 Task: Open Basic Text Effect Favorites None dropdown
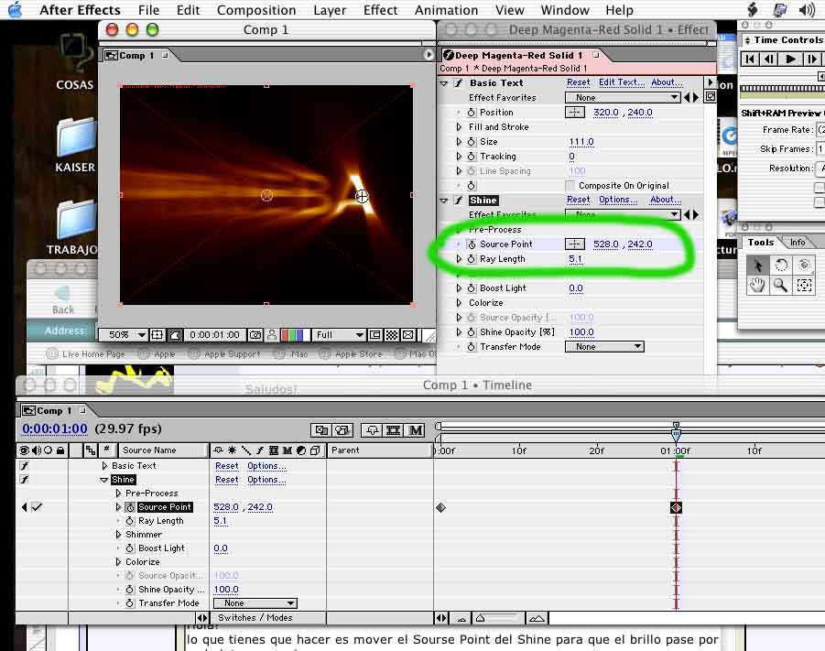point(623,97)
